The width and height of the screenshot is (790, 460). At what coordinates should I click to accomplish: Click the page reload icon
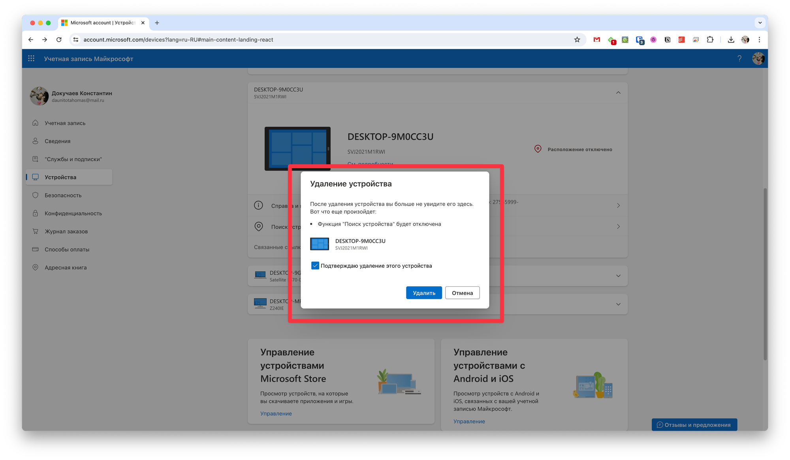click(x=59, y=39)
